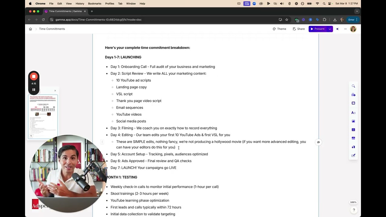Open the File menu in the menu bar
Screen dimensions: 386x217
51,4
